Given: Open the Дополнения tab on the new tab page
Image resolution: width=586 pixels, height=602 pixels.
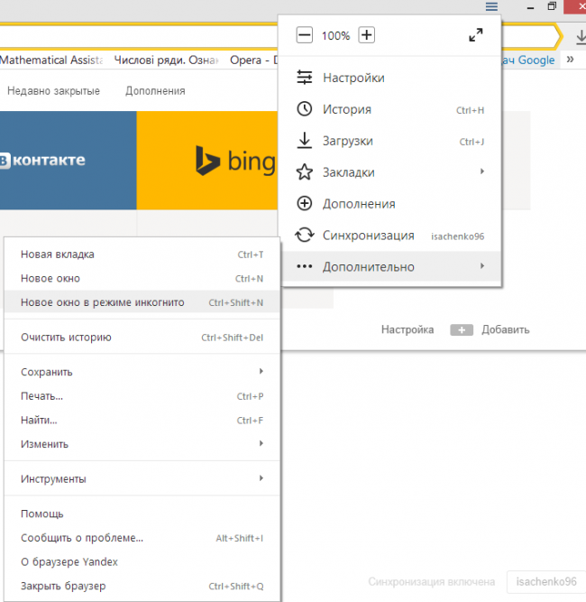Looking at the screenshot, I should click(155, 90).
